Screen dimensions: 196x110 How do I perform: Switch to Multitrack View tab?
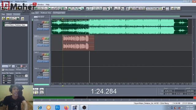coord(46,13)
